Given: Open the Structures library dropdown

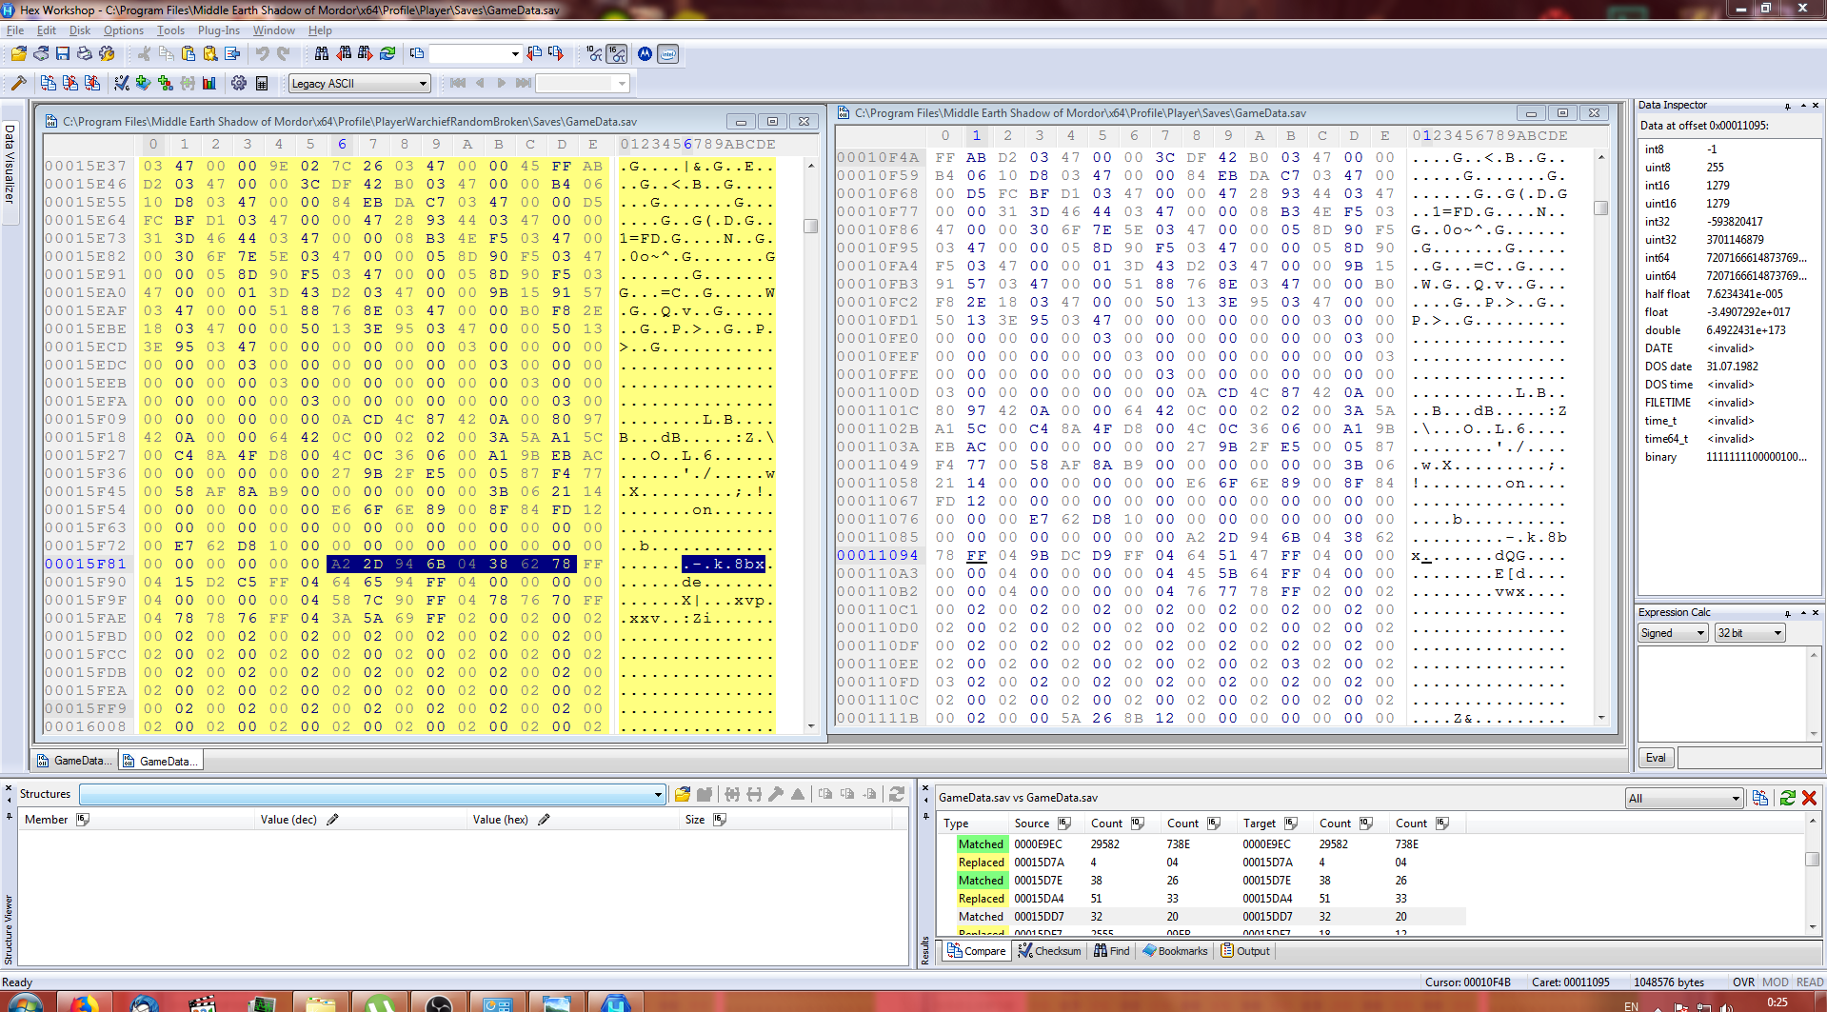Looking at the screenshot, I should pyautogui.click(x=372, y=794).
